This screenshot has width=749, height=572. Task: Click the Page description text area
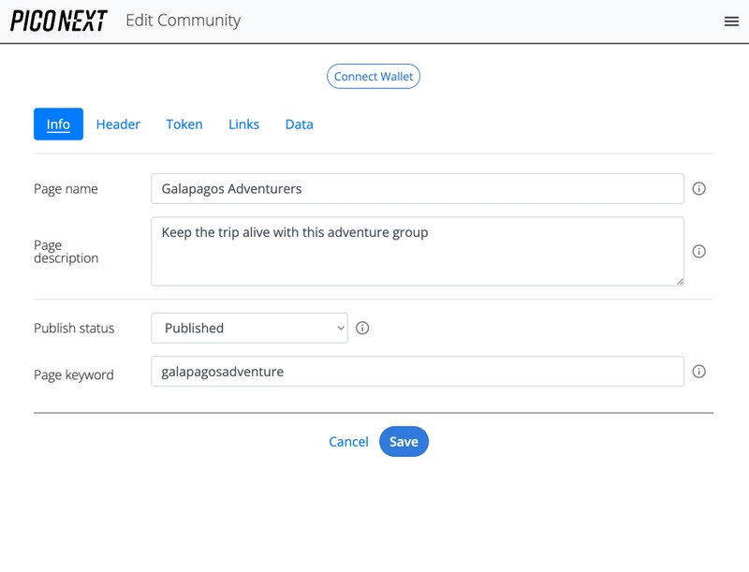tap(418, 252)
